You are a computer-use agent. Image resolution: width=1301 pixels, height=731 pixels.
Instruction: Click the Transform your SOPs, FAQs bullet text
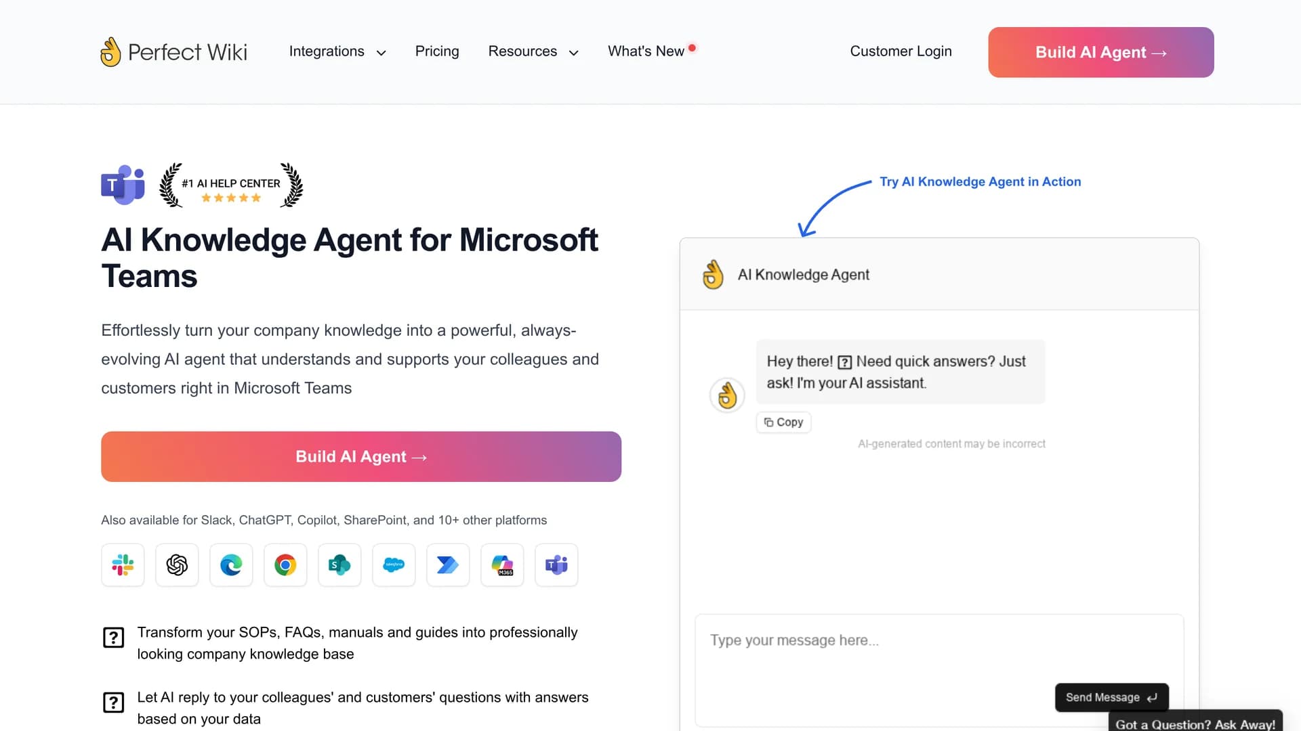(x=357, y=643)
